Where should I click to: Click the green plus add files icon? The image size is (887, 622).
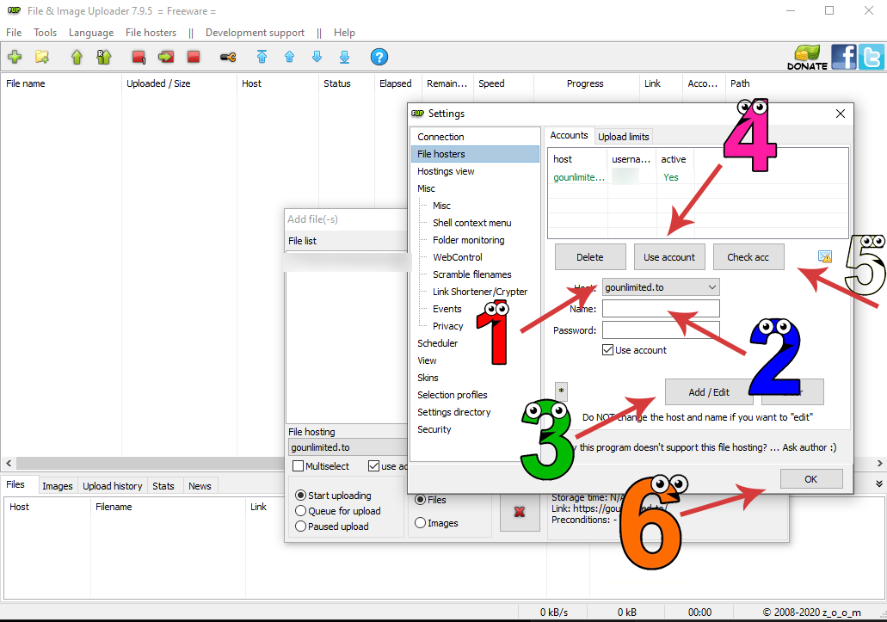[15, 58]
